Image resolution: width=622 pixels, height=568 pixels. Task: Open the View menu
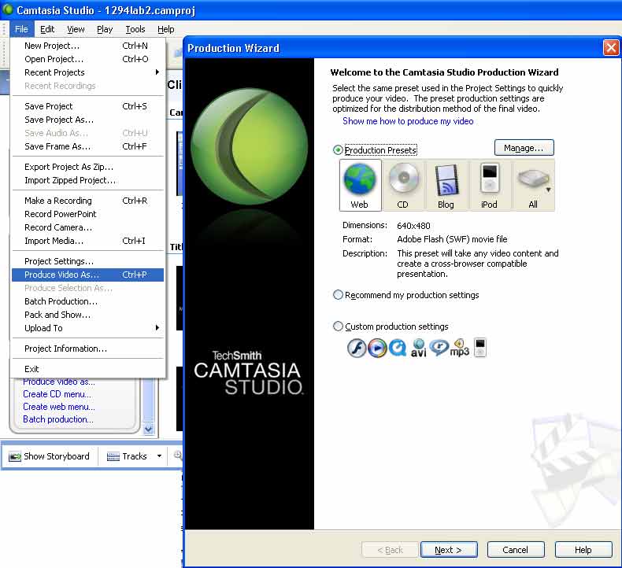pyautogui.click(x=76, y=29)
